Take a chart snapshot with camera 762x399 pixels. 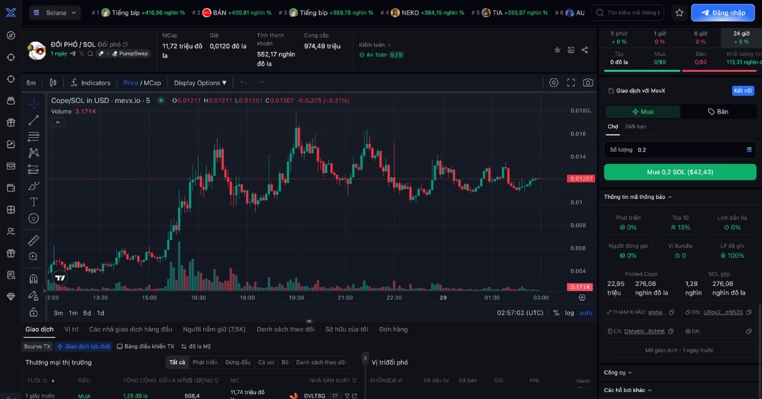(588, 83)
